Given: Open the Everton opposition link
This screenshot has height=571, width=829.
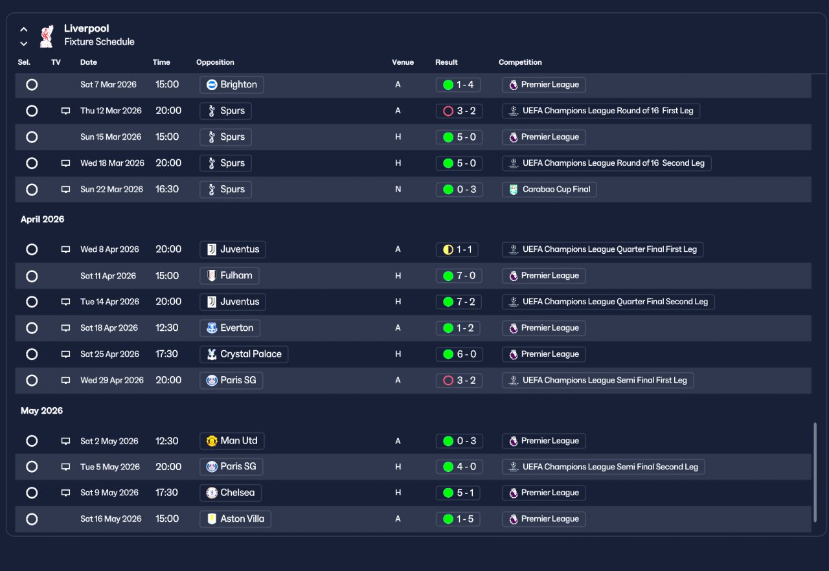Looking at the screenshot, I should coord(230,328).
